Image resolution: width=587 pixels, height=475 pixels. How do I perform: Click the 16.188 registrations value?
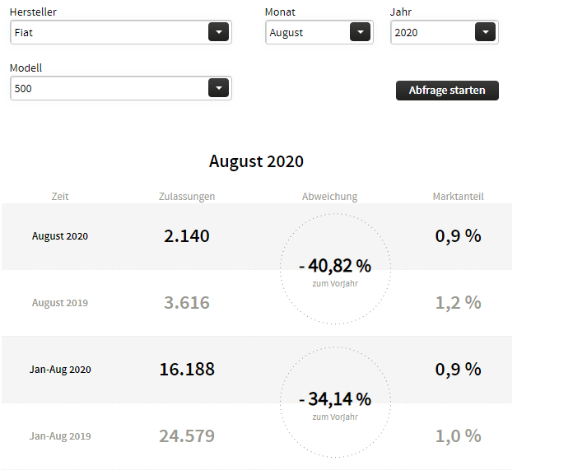point(187,370)
